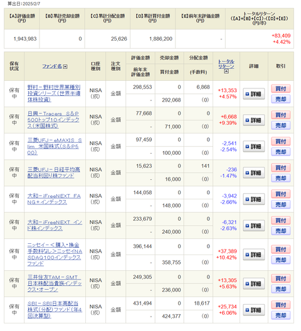Open 大和 iFreeNEXT FANG+ fund link
The image size is (301, 331).
point(54,199)
